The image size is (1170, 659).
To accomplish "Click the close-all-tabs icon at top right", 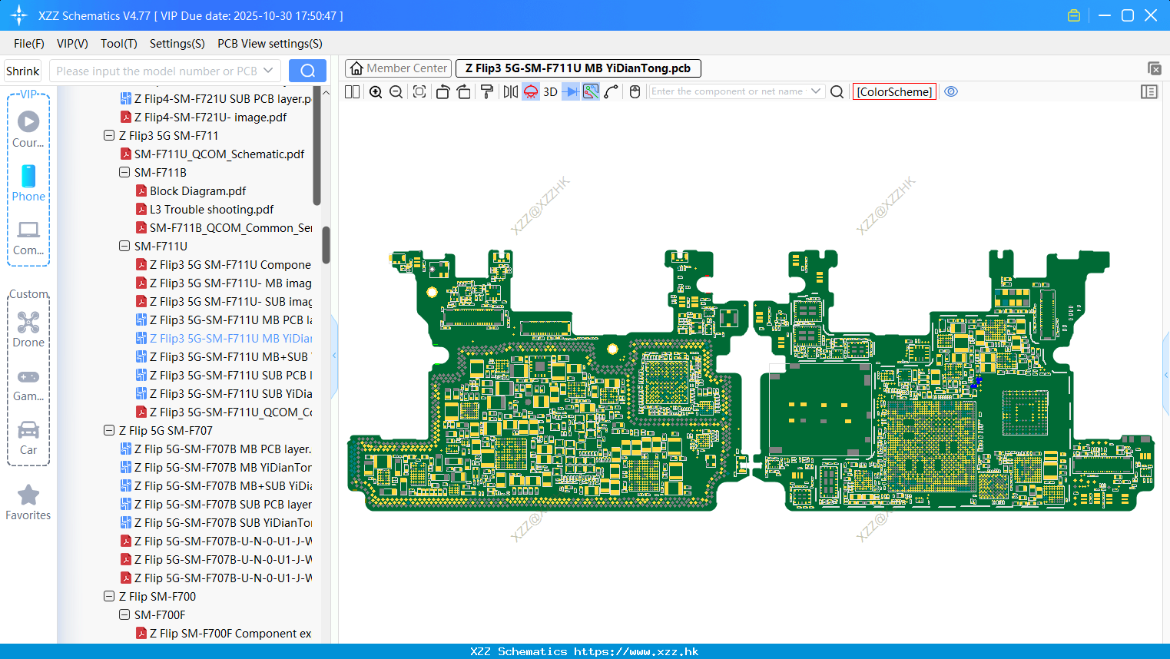I will click(x=1155, y=68).
